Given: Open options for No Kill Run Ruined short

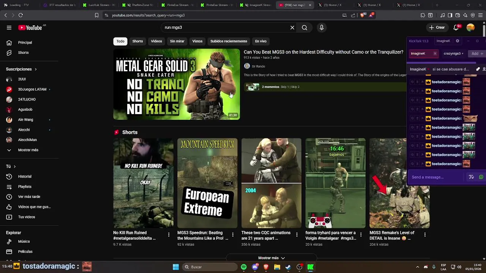Looking at the screenshot, I should 169,235.
